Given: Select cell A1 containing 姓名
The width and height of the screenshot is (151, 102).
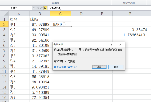Looking at the screenshot, I should (x=19, y=19).
